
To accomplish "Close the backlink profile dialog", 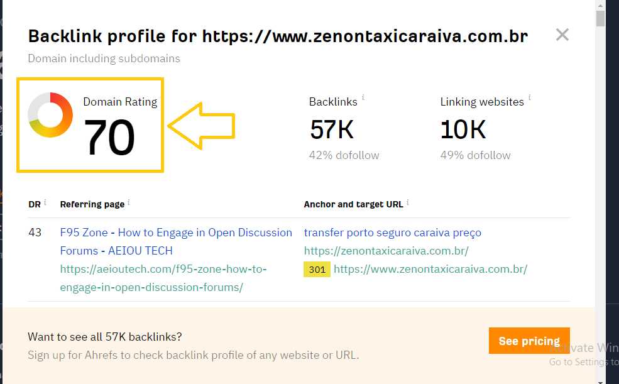I will coord(562,35).
